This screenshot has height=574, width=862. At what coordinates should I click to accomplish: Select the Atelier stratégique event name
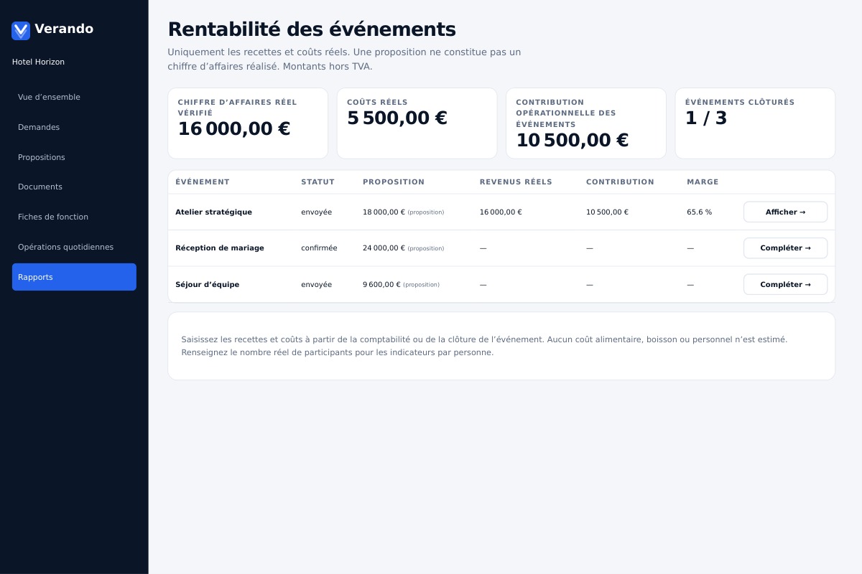pyautogui.click(x=213, y=212)
